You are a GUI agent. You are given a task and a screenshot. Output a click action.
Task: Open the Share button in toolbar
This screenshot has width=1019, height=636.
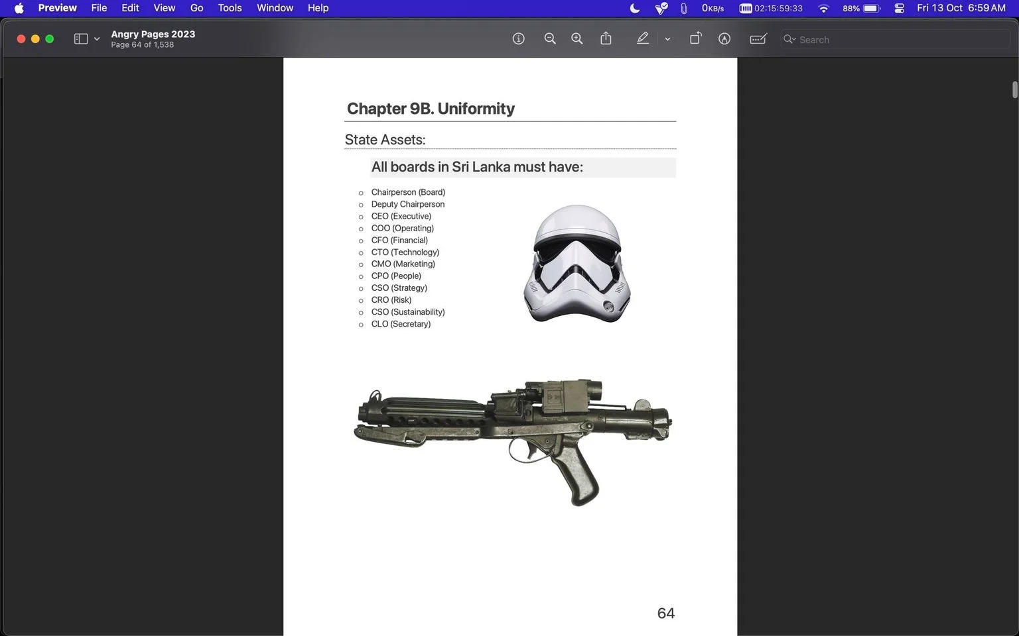(606, 38)
